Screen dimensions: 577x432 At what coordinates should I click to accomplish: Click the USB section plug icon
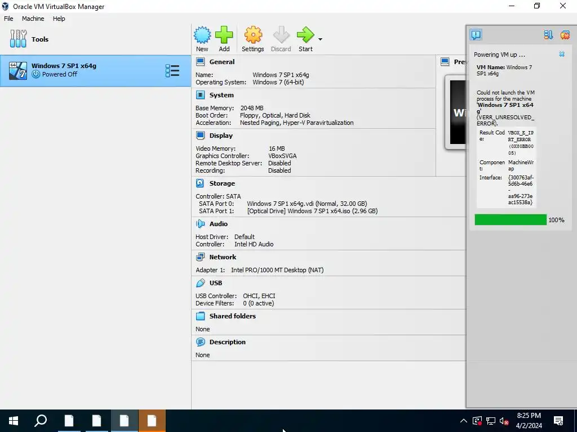tap(200, 283)
